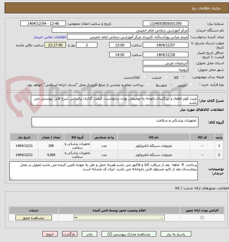Image resolution: width=229 pixels, height=242 pixels.
Task: Click the quantity 4,000 cell in row 2
Action: [51, 155]
